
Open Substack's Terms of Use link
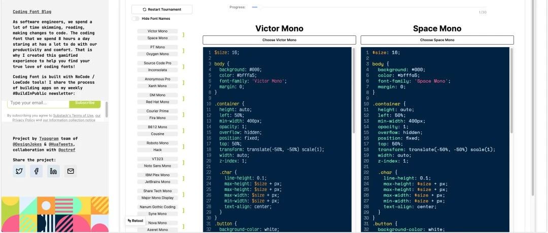click(x=74, y=115)
